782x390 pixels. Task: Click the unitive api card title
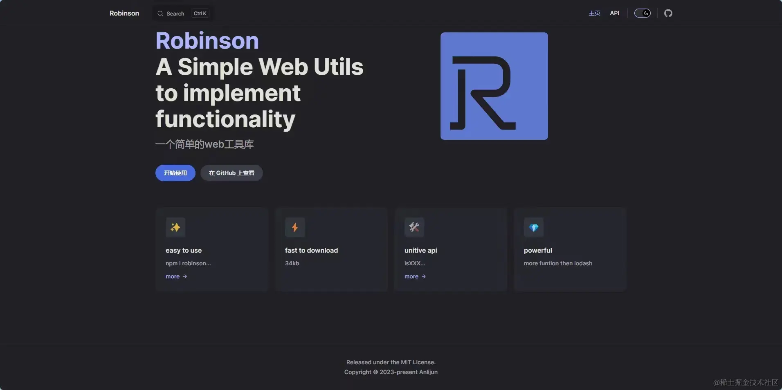pos(420,250)
